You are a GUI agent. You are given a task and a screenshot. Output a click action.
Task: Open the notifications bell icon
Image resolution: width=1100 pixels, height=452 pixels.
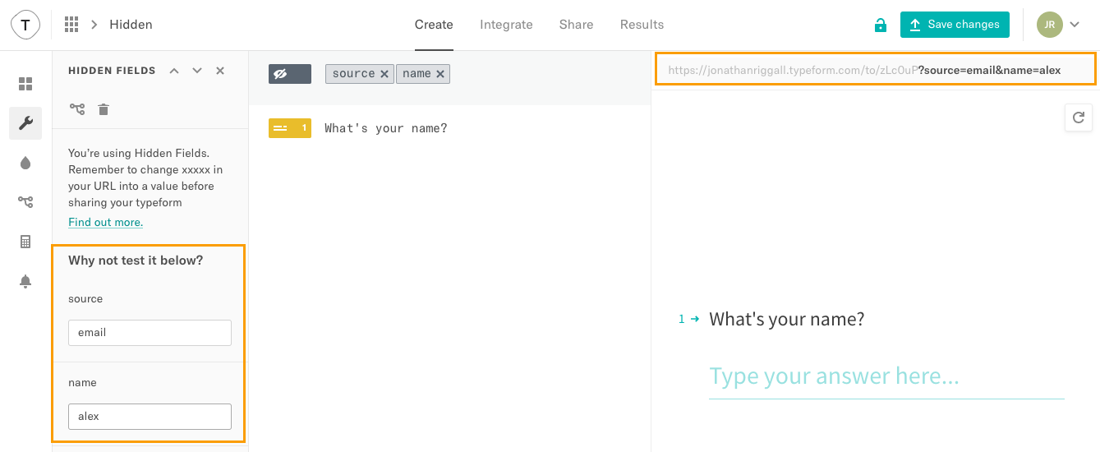coord(25,281)
